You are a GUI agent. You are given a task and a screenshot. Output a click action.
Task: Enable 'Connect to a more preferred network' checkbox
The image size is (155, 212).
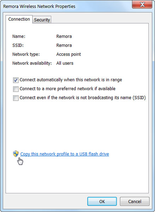pos(16,89)
